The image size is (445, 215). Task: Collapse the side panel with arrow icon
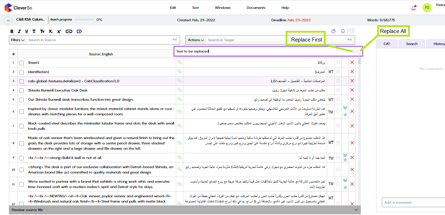click(x=352, y=31)
